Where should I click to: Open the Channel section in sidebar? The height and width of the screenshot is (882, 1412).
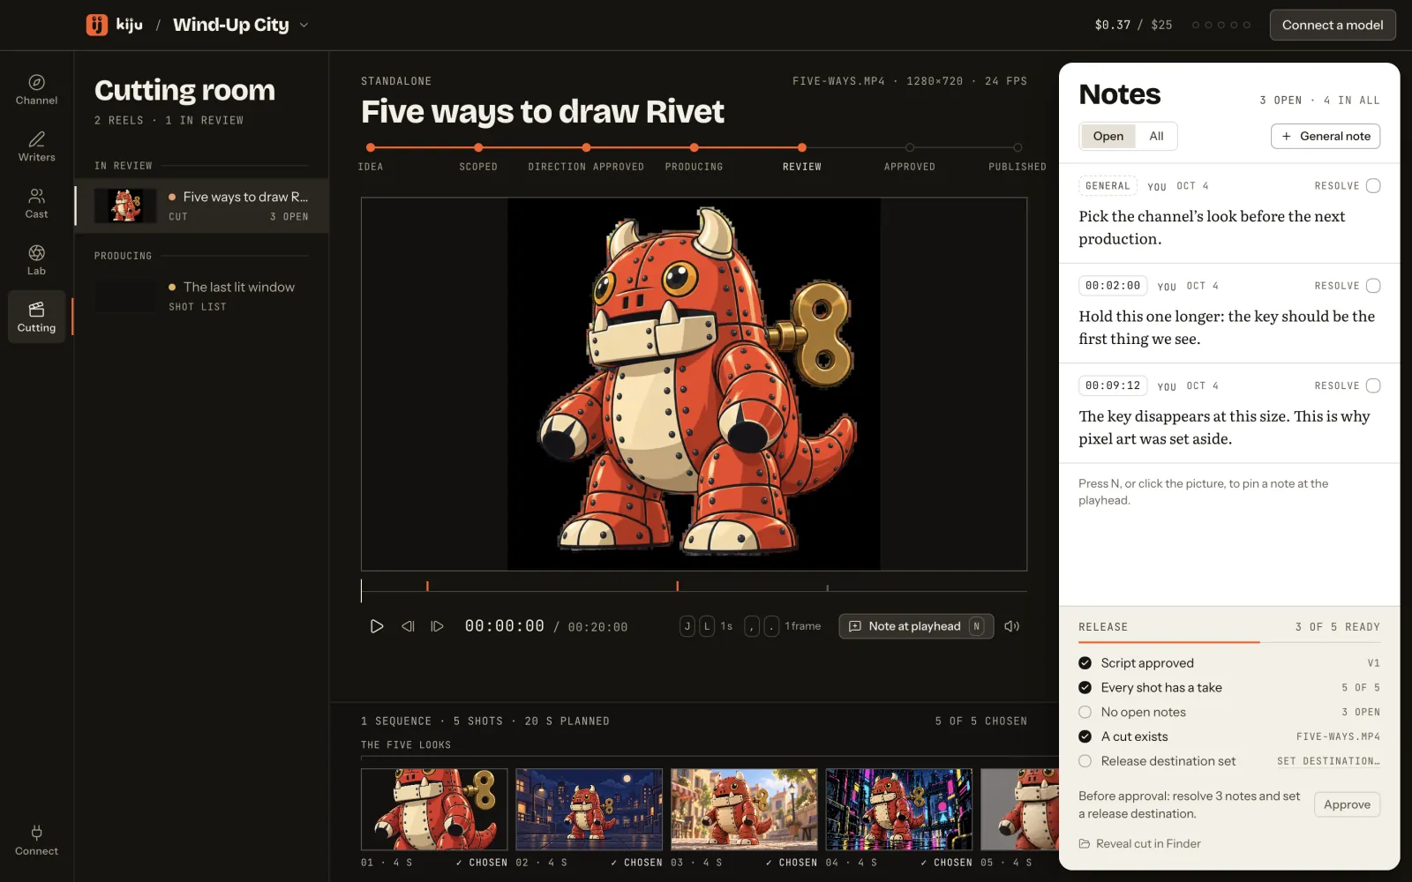click(x=36, y=90)
